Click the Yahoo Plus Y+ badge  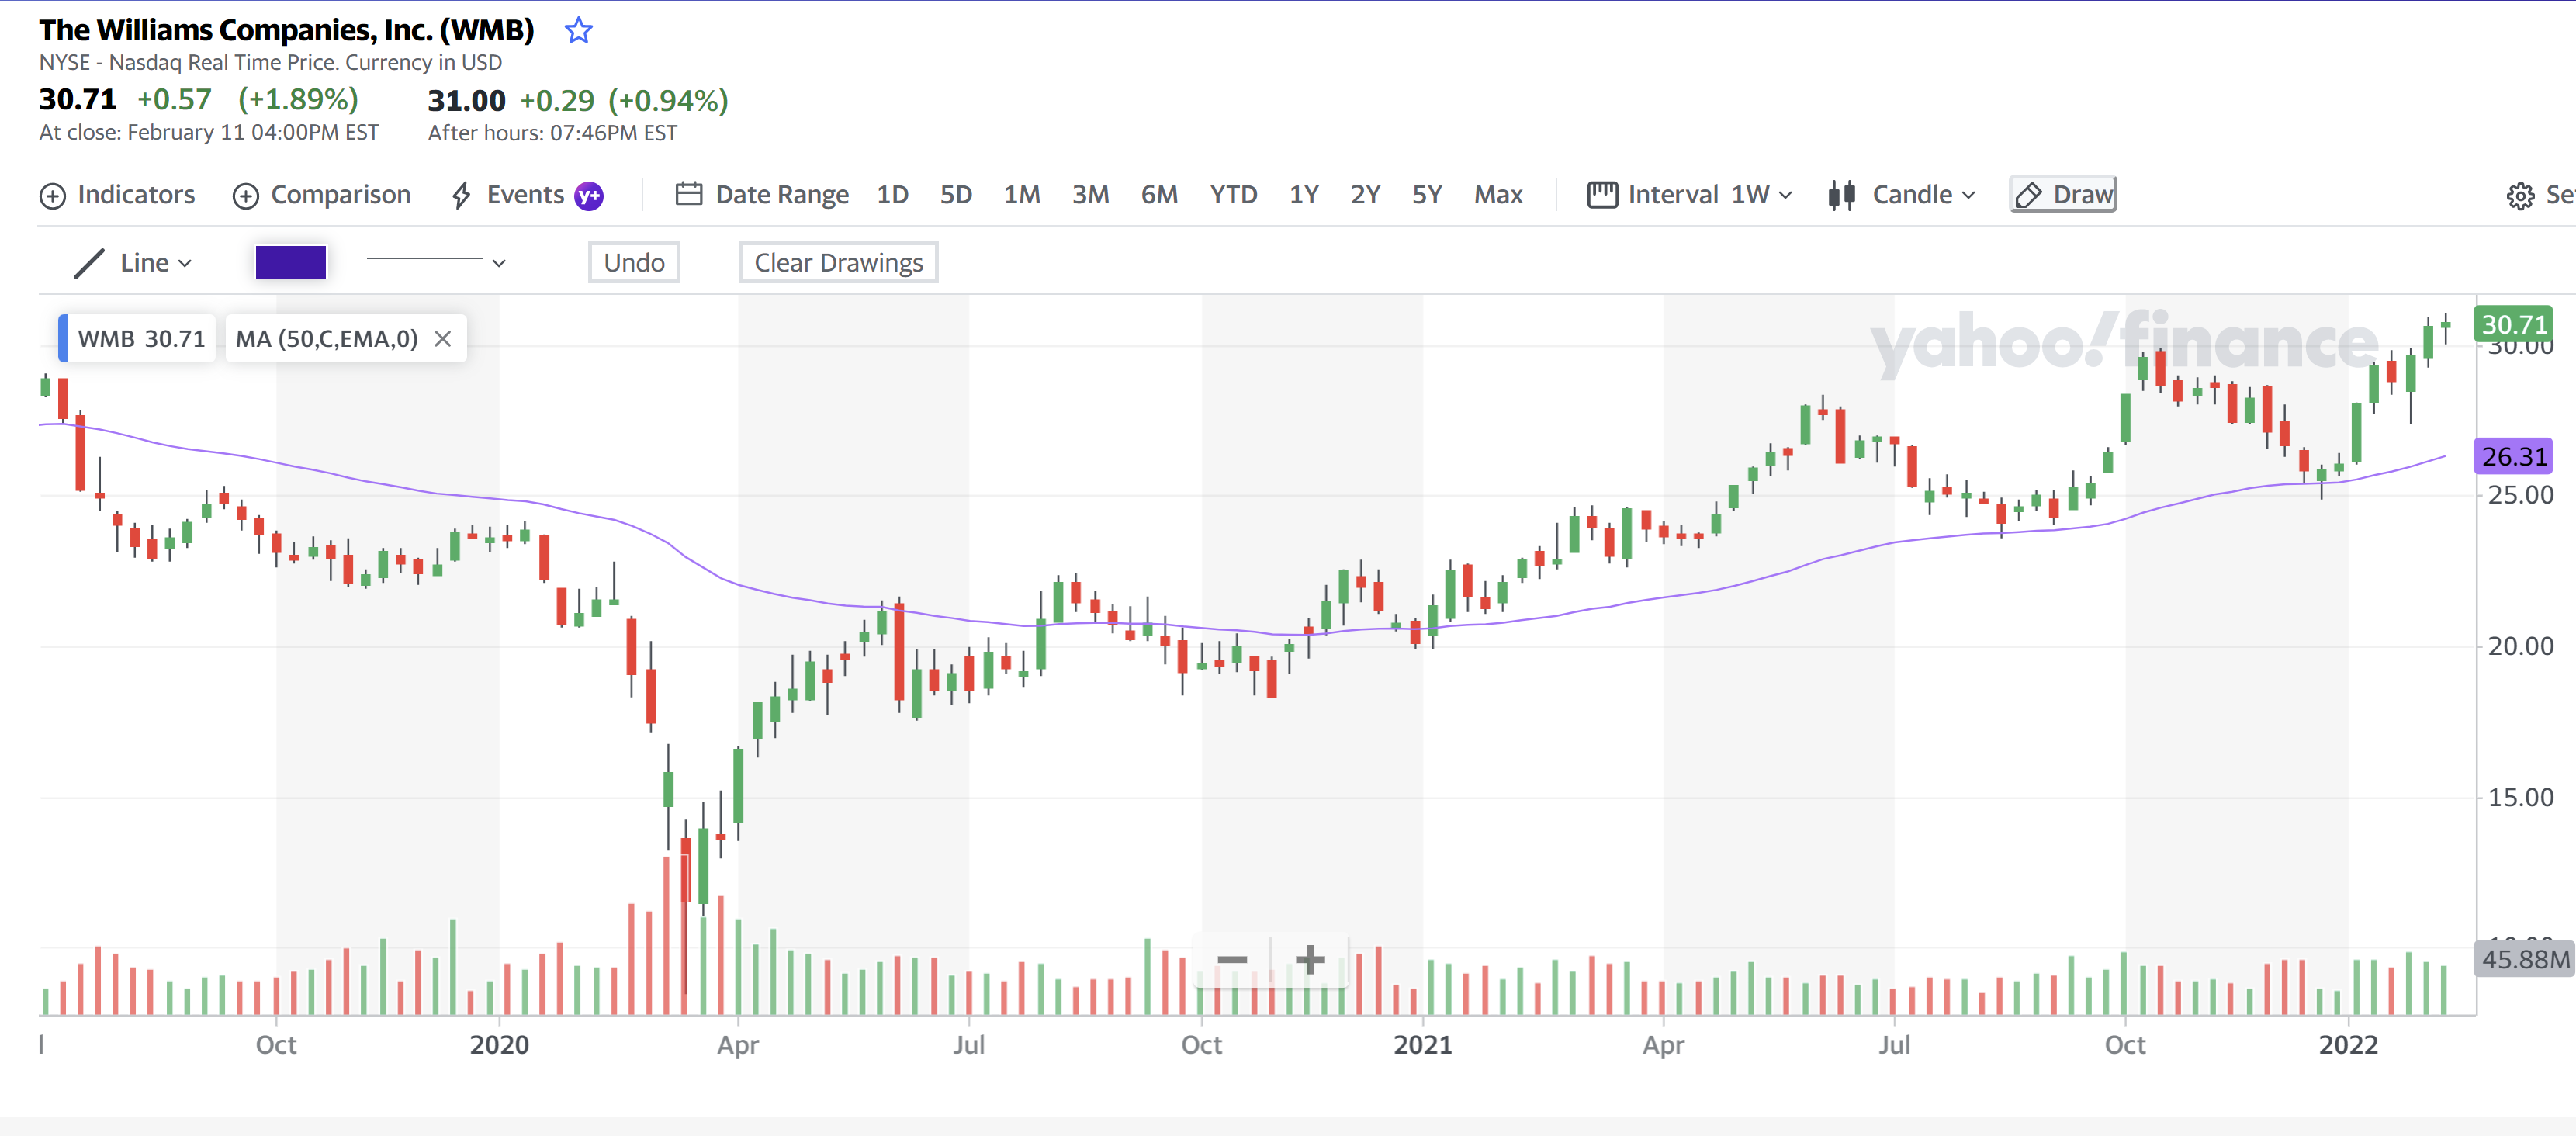tap(589, 196)
